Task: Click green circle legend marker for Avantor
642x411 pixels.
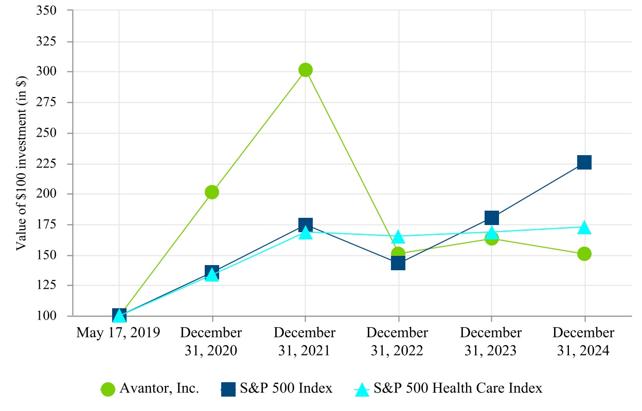Action: click(x=108, y=389)
